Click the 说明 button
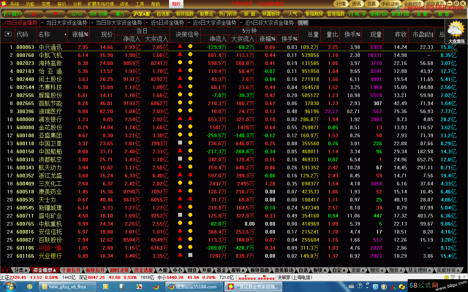The image size is (468, 292). [303, 23]
